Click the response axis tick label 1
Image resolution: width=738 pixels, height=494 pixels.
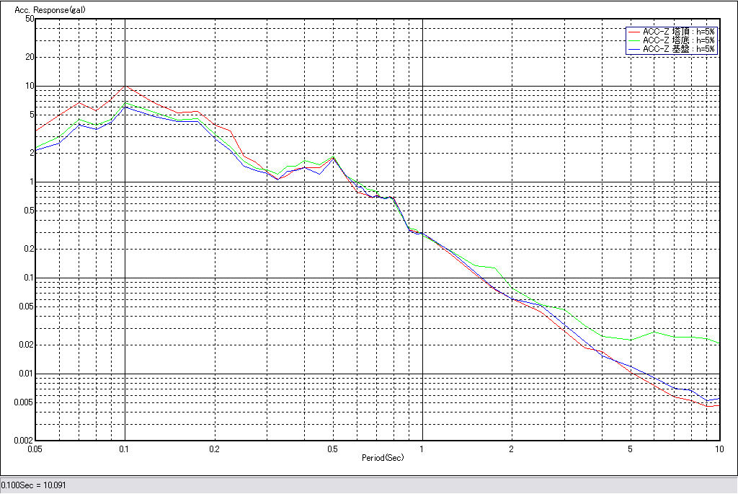(32, 182)
